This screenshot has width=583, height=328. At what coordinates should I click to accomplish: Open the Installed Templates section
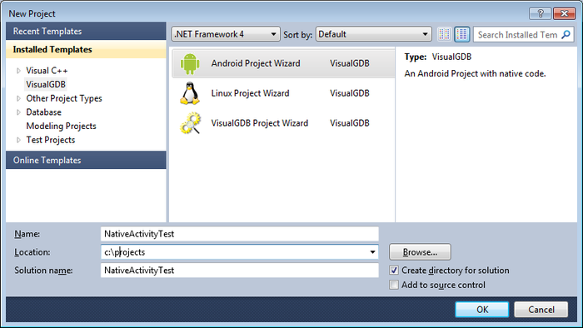point(86,49)
